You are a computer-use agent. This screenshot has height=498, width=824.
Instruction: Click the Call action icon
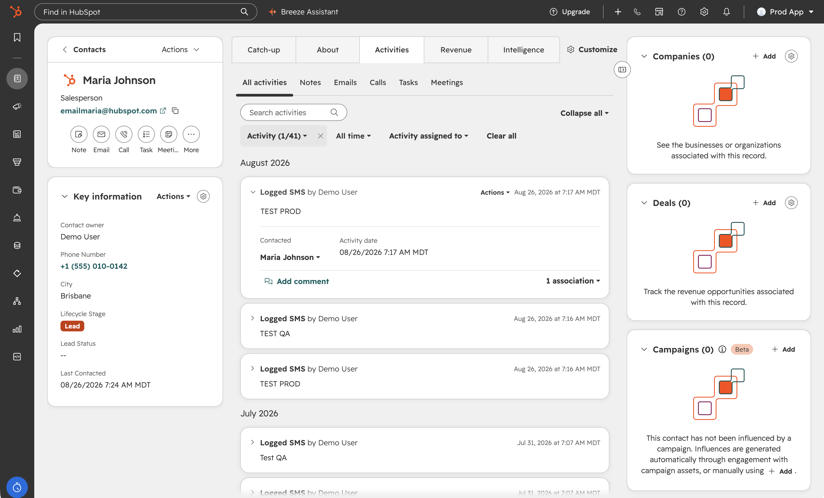pos(124,134)
